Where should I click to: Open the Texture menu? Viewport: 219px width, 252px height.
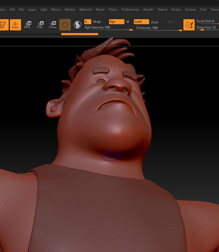coord(190,9)
